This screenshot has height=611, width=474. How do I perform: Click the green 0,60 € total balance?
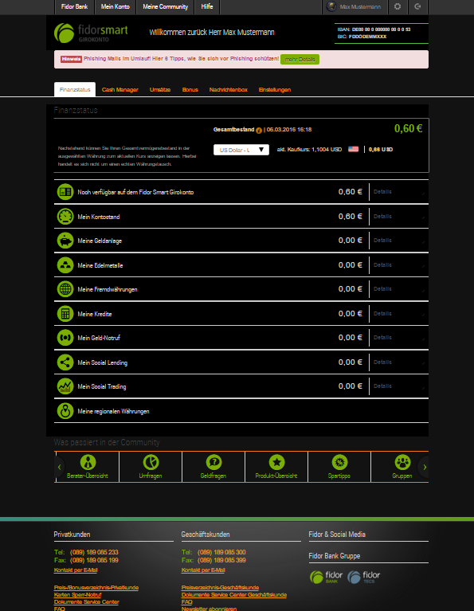[x=408, y=128]
